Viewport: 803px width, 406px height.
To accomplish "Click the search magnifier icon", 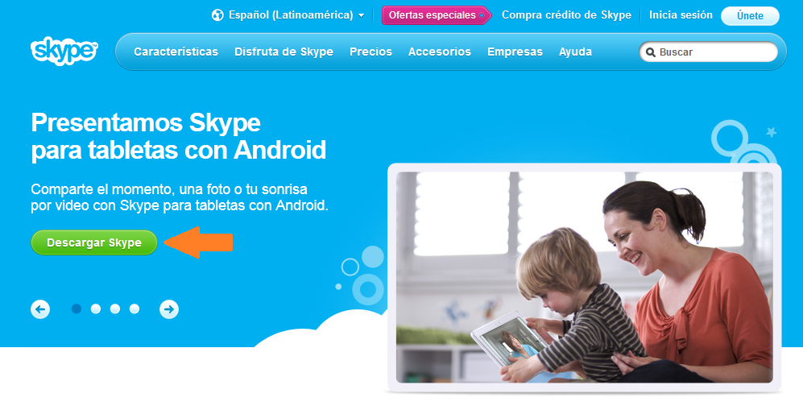I will click(651, 52).
